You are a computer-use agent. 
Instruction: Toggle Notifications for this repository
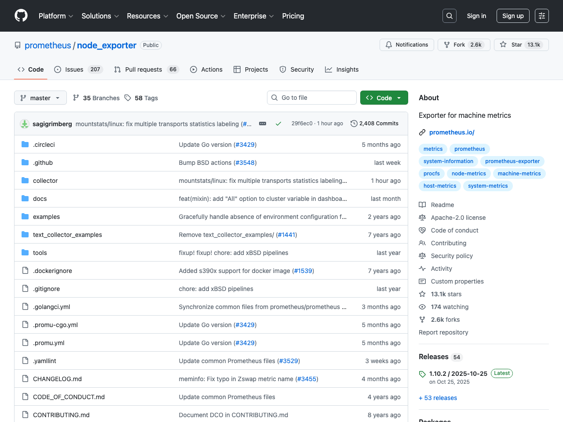(406, 44)
